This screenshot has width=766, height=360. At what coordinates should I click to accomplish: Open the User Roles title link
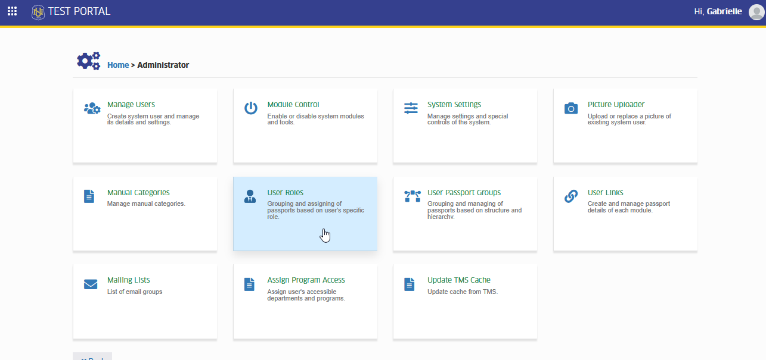pos(286,192)
